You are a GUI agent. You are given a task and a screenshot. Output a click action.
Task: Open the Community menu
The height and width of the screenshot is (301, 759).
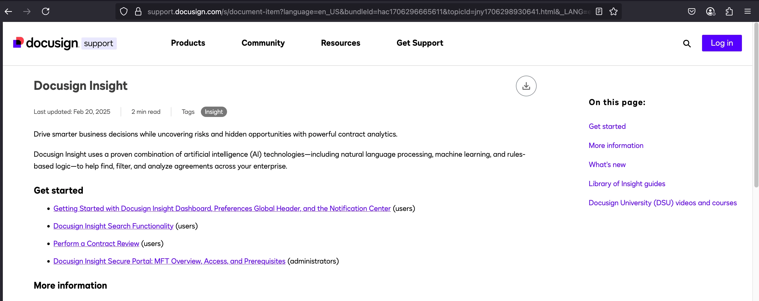point(263,43)
